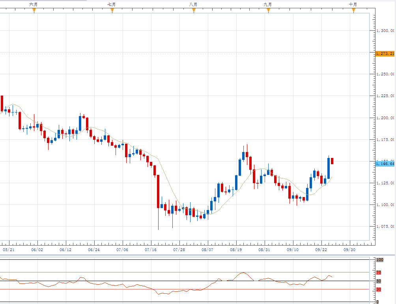Click the orange marker under 十月
The height and width of the screenshot is (304, 396).
coord(353,10)
